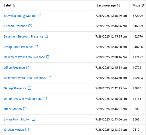Toggle sort on the Msgs column icon
Screen dimensions: 146x135
coord(143,6)
